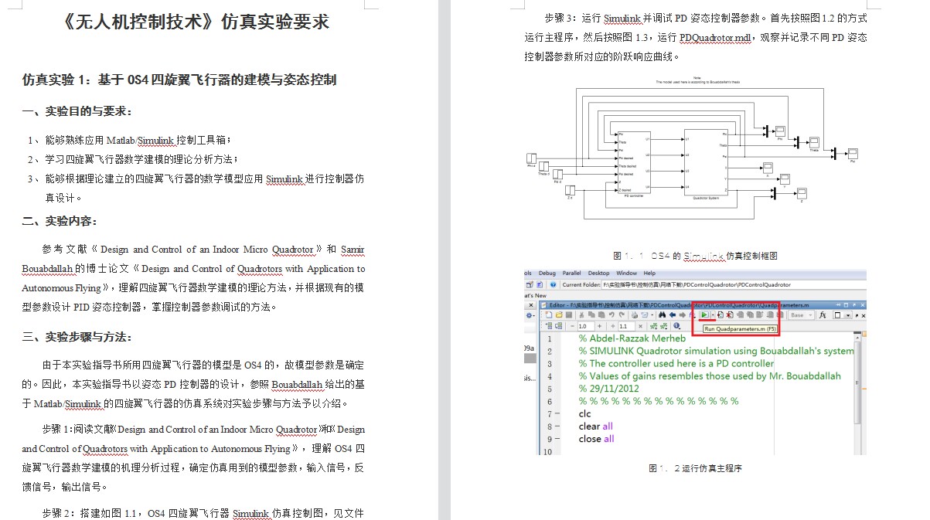Click the open-folder icon in the MATLAB editor toolbar image
Screen dimensions: 930x520
point(559,314)
